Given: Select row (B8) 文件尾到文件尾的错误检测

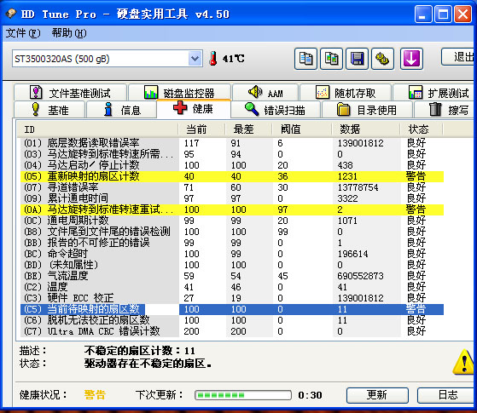Looking at the screenshot, I should click(x=232, y=232).
